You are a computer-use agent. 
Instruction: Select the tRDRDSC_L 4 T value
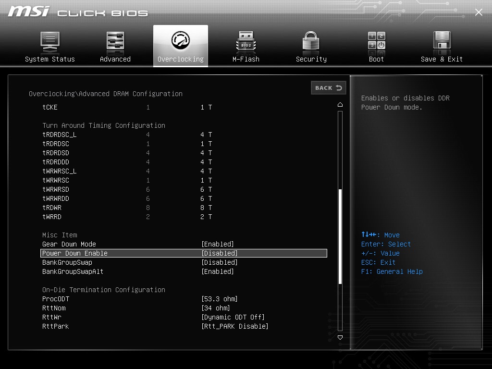(x=206, y=135)
